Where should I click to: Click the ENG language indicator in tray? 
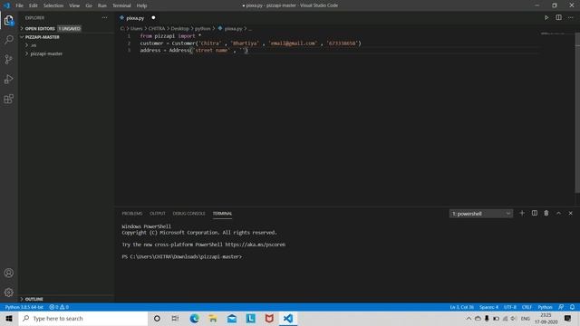(x=526, y=318)
